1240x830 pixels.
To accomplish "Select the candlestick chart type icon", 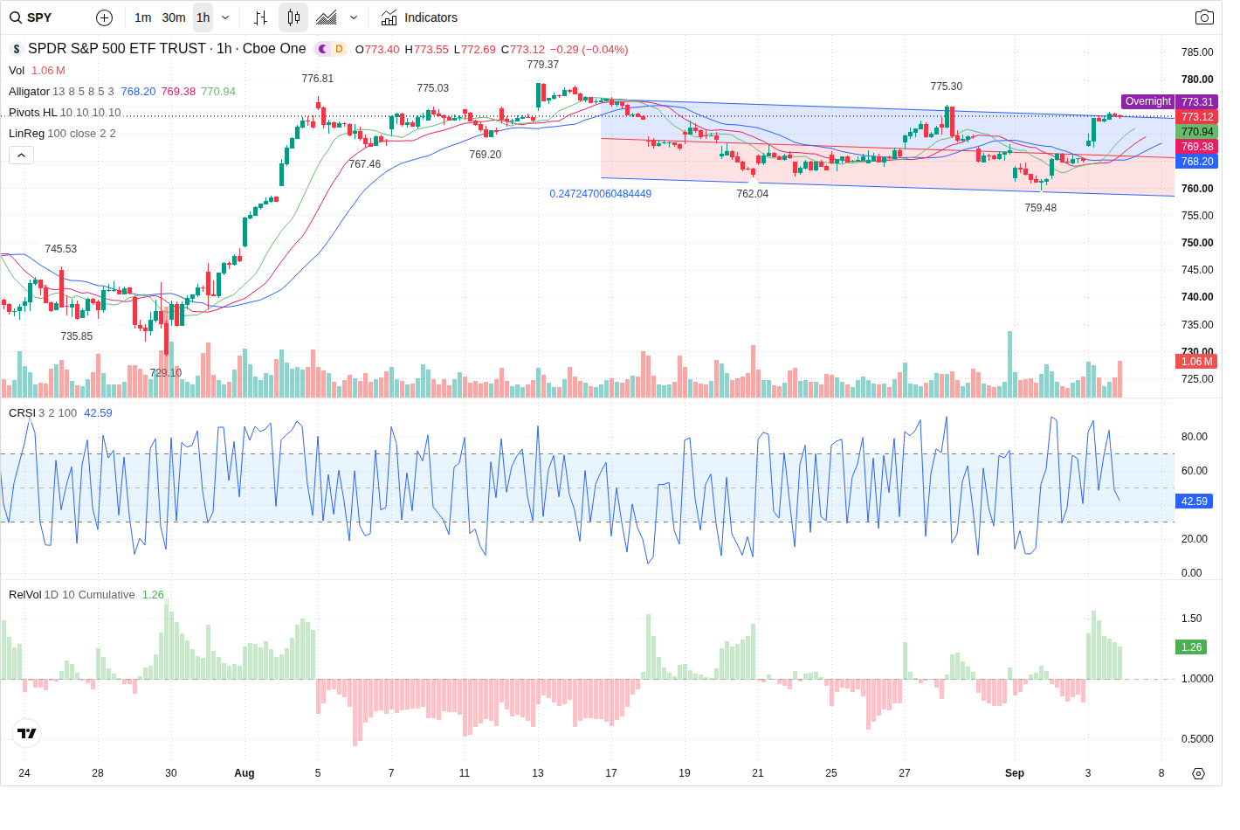I will tap(293, 17).
